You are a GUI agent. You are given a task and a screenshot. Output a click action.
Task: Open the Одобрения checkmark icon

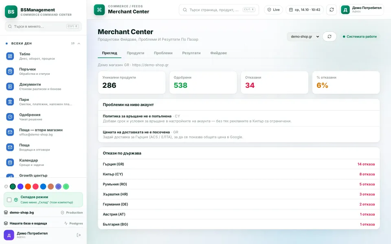click(x=10, y=117)
